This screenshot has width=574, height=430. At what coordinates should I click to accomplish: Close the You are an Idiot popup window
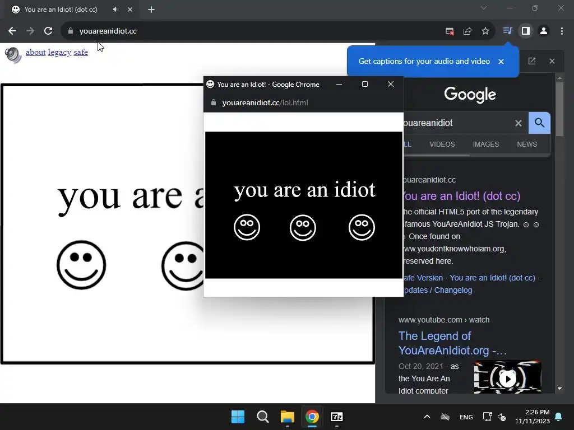click(x=391, y=84)
